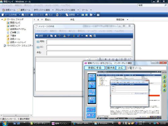Select the 下書き drafts folder

coord(11,36)
